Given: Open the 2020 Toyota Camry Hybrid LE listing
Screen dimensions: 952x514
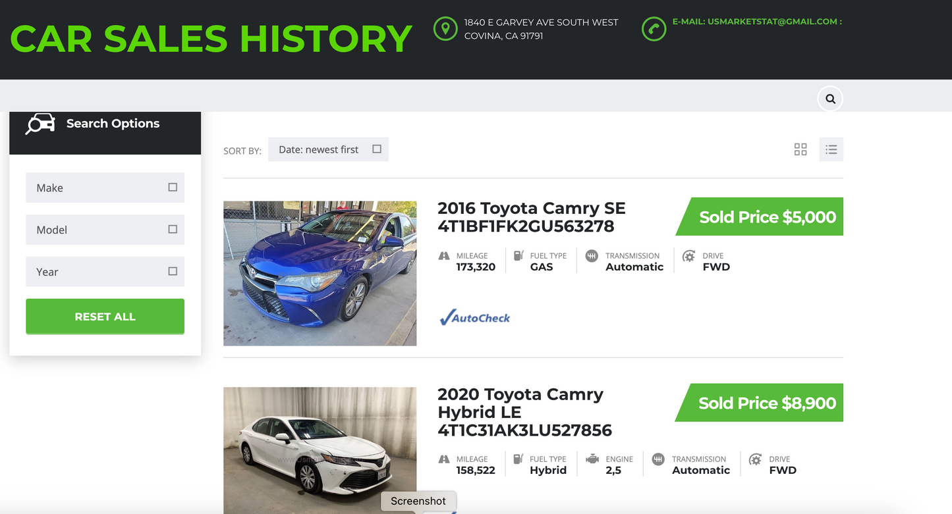Looking at the screenshot, I should pyautogui.click(x=524, y=412).
